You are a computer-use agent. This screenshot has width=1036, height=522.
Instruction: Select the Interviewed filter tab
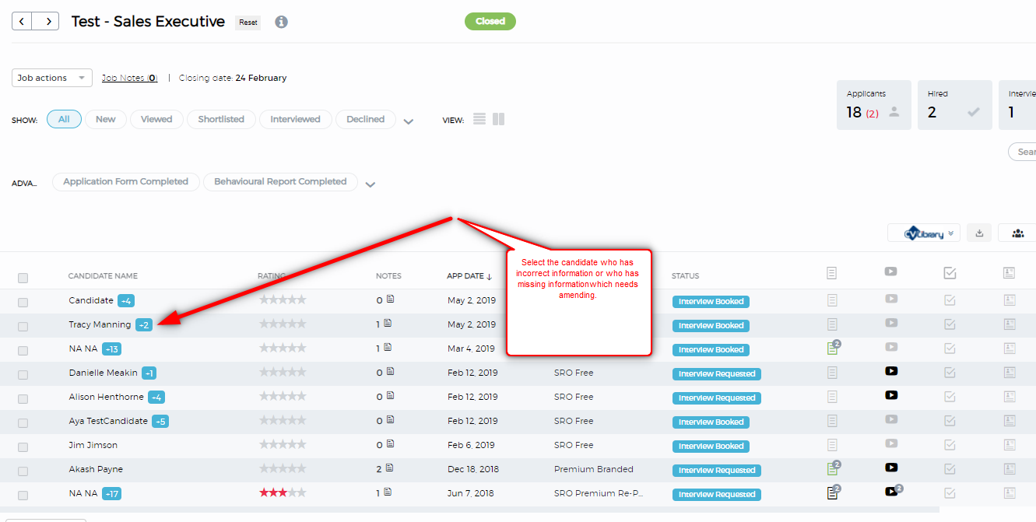pos(296,119)
